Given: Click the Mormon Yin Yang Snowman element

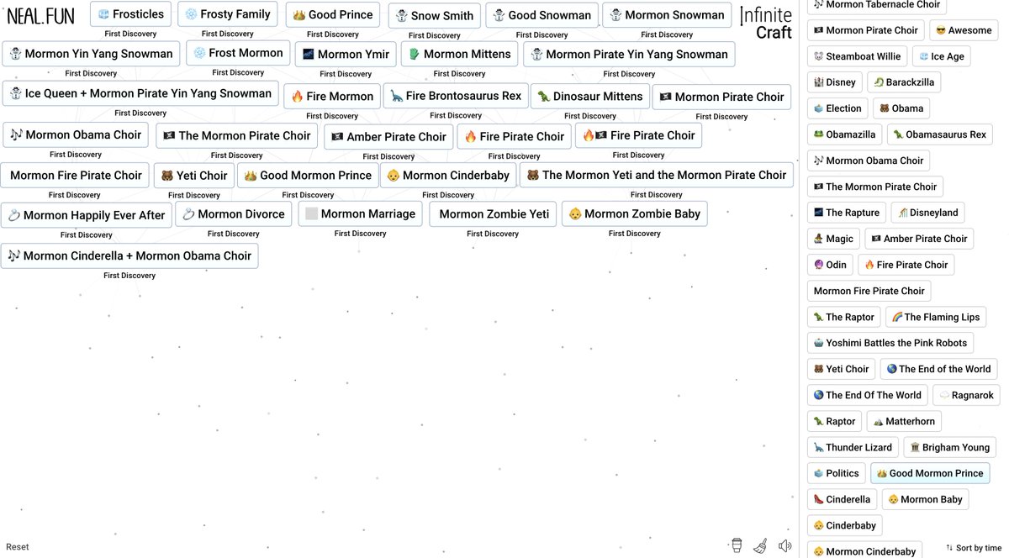Looking at the screenshot, I should (91, 54).
